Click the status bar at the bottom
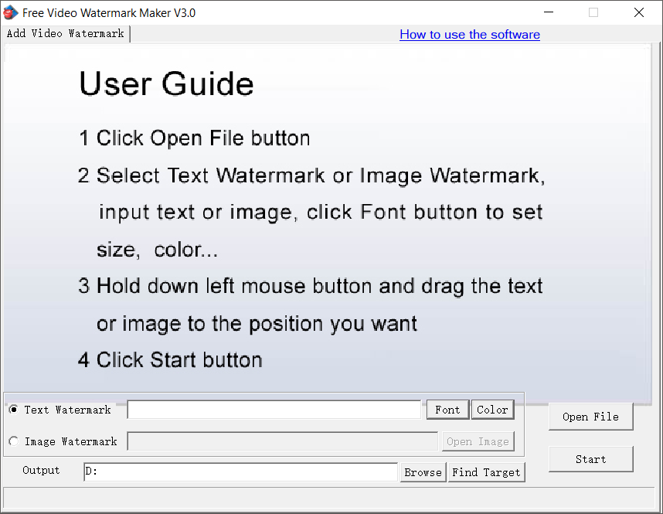 [329, 498]
